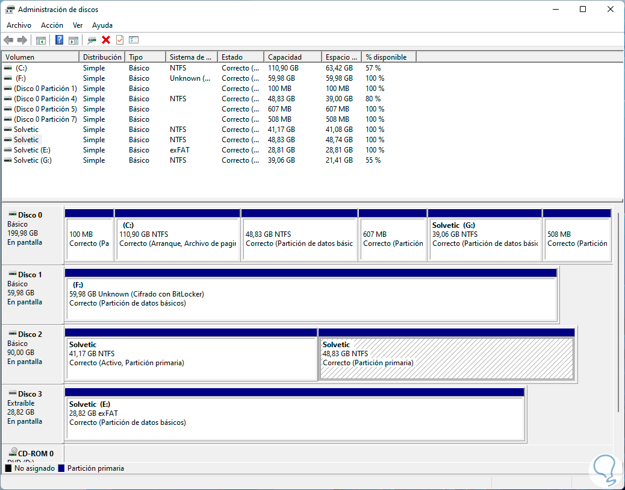Screen dimensions: 625x490
Task: Click the Disco 2 disk icon
Action: pyautogui.click(x=13, y=333)
